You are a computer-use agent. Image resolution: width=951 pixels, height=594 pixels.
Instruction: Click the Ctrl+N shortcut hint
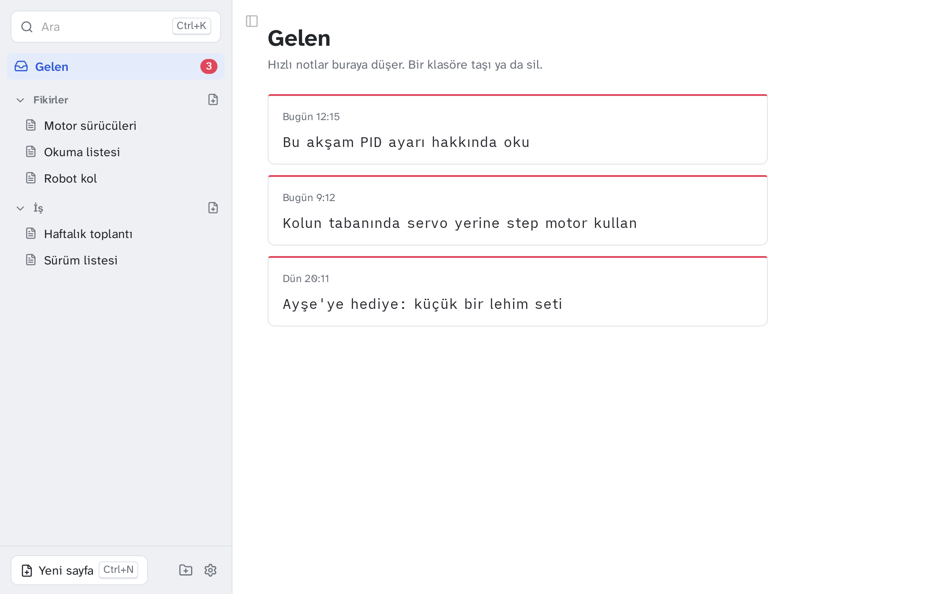(x=118, y=570)
